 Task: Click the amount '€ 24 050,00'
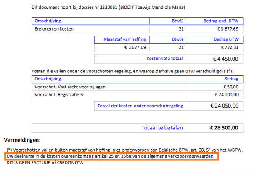tap(225, 106)
